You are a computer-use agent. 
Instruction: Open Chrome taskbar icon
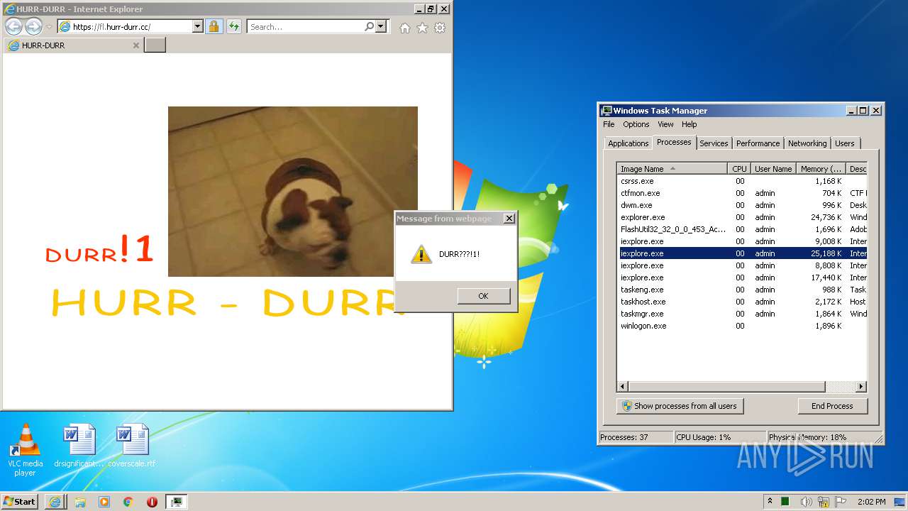[x=128, y=502]
